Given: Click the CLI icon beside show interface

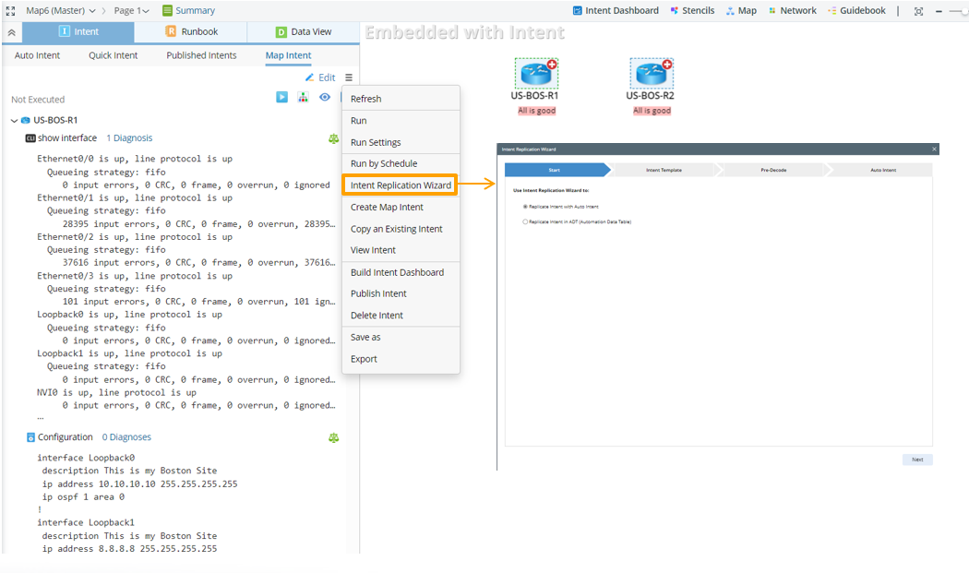Looking at the screenshot, I should [30, 137].
